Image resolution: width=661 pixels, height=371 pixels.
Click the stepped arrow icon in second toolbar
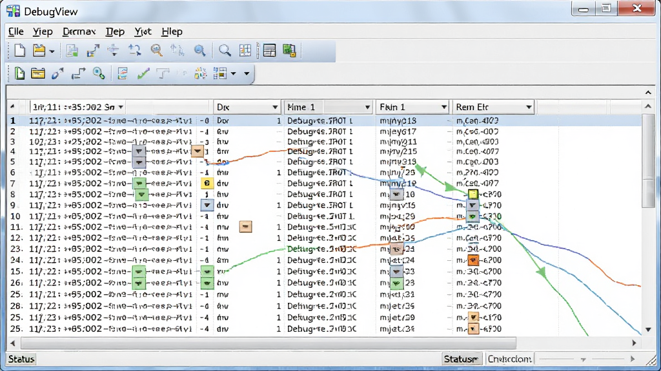(x=78, y=73)
